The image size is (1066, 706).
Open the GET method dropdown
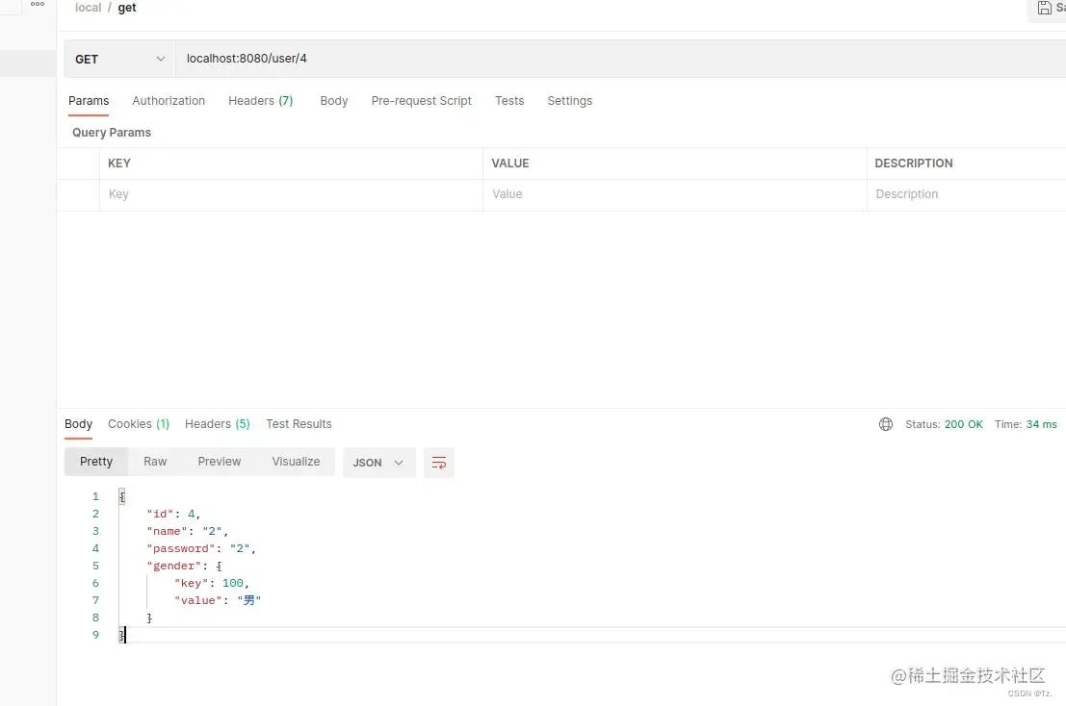click(x=119, y=59)
